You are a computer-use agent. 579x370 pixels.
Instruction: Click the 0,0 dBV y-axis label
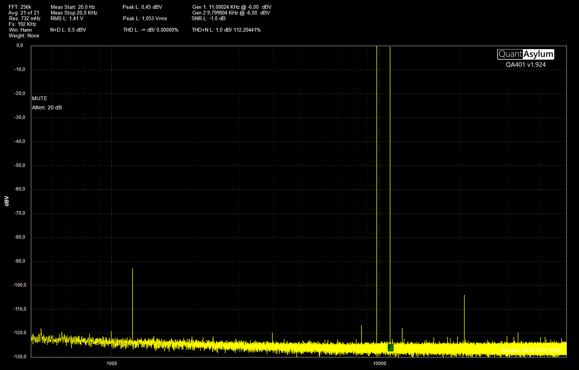tap(19, 45)
